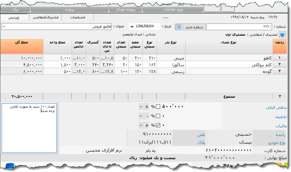
Task: Select the کلم بروکلی row cell
Action: pos(229,65)
